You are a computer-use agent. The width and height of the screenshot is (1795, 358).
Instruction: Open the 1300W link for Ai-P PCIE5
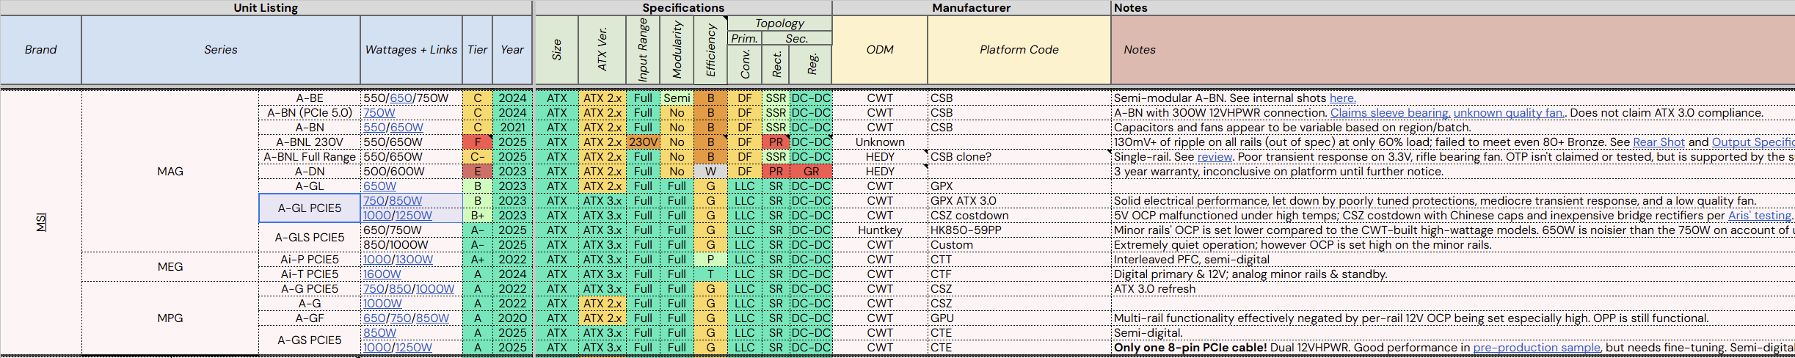414,260
